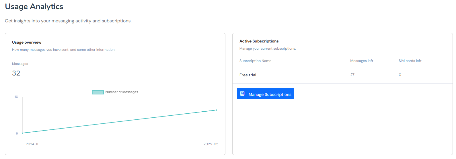
Task: Select the 2024-11 data point on the chart
Action: click(x=22, y=133)
